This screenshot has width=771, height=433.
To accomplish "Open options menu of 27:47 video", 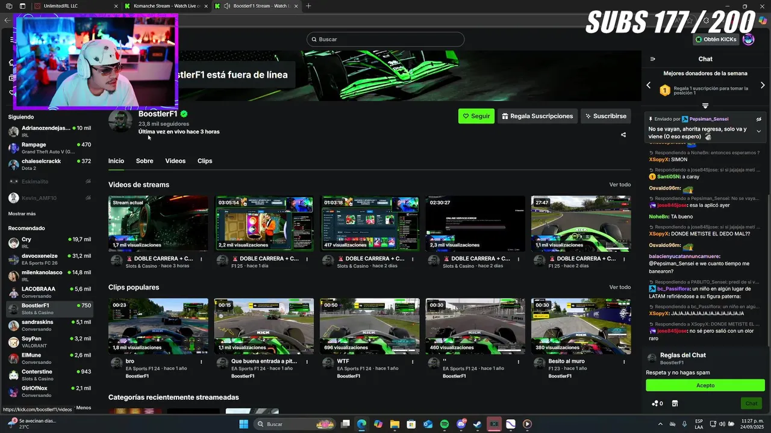I will pos(624,259).
